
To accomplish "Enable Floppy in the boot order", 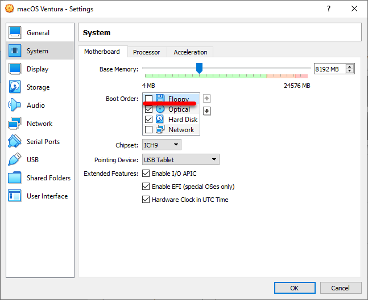I will coord(148,98).
